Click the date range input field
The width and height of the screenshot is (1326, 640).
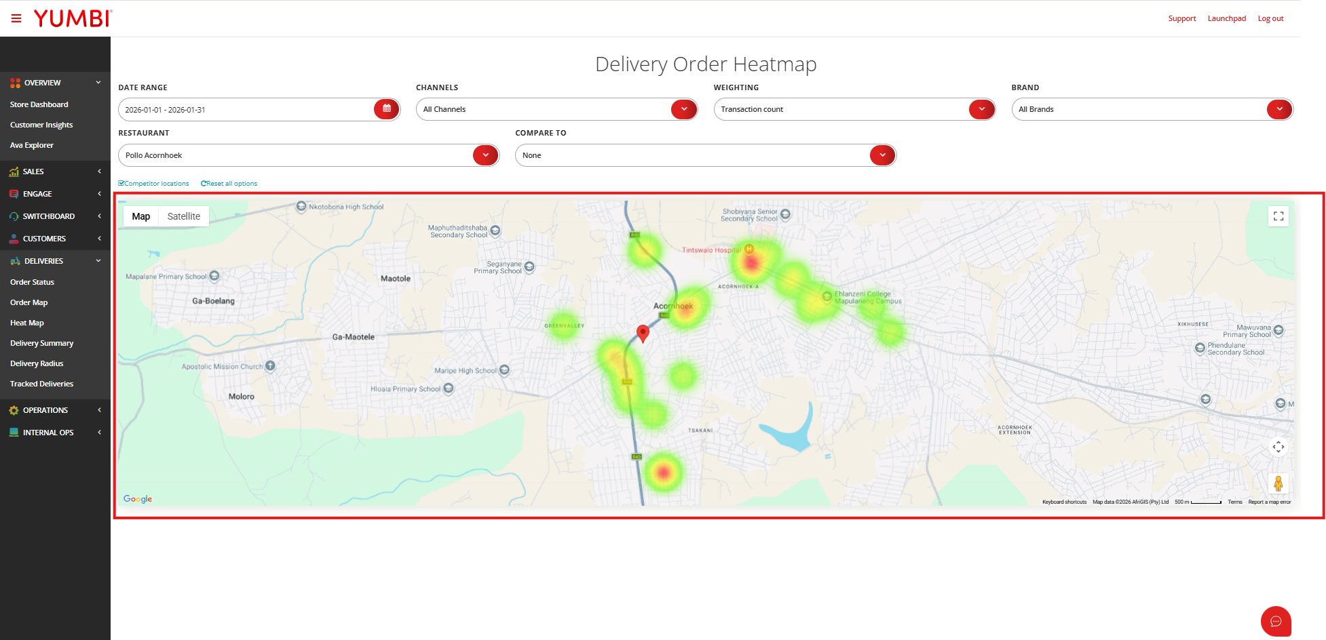click(248, 109)
